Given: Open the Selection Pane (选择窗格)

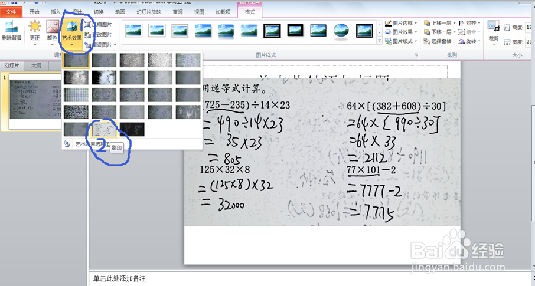Looking at the screenshot, I should [438, 41].
